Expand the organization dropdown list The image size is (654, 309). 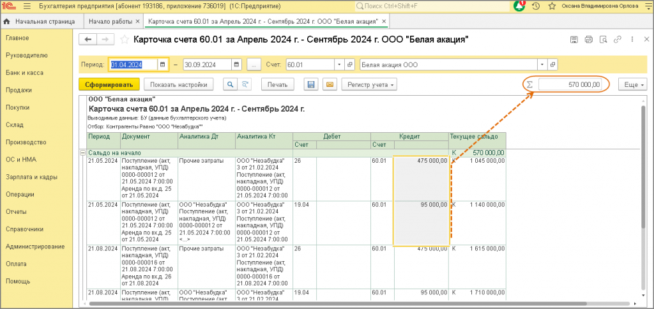coord(542,64)
